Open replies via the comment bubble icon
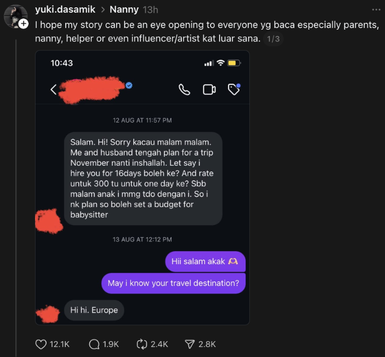 coord(94,344)
